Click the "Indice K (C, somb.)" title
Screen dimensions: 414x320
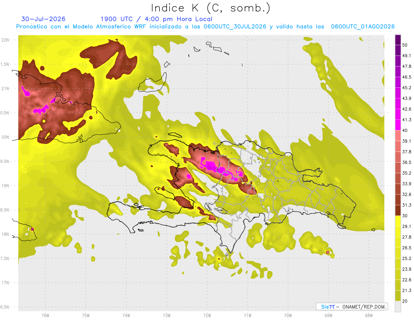pyautogui.click(x=211, y=8)
